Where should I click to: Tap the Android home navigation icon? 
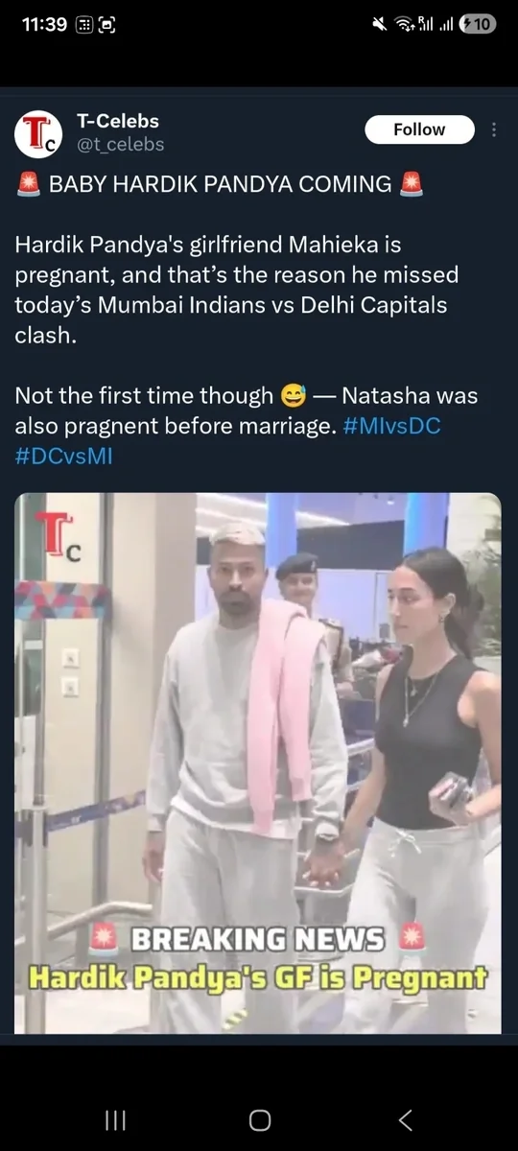[x=259, y=1119]
